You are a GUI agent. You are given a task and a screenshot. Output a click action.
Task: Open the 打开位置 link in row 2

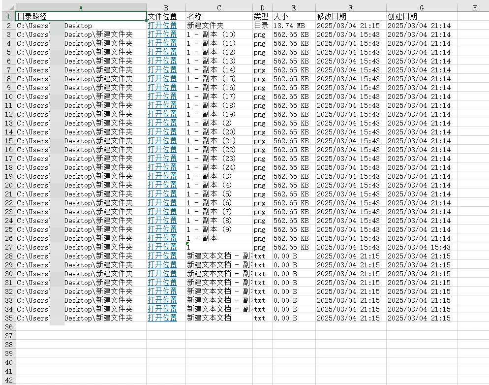pos(162,25)
